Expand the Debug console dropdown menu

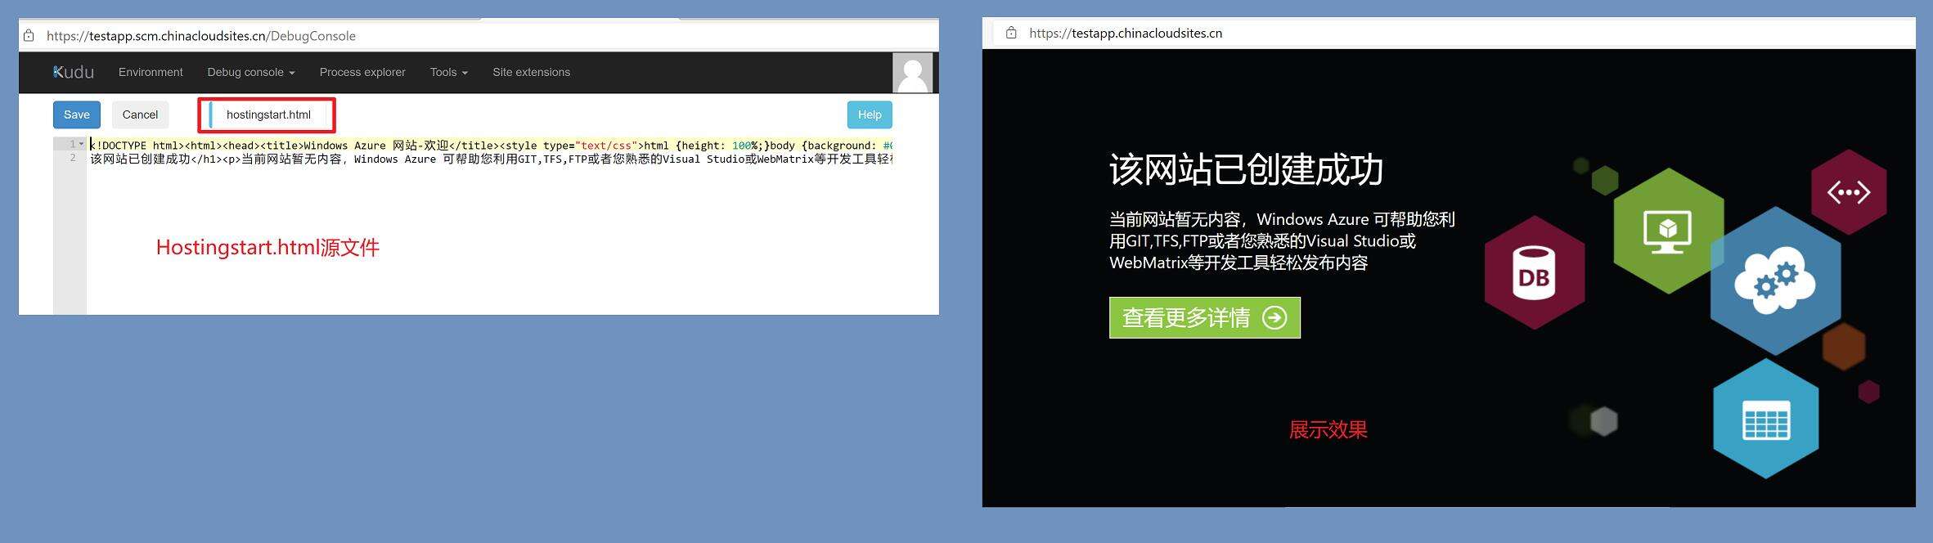251,72
